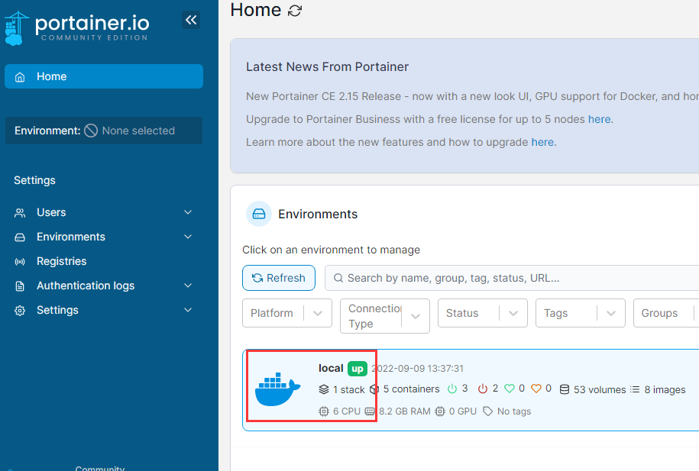The height and width of the screenshot is (471, 699).
Task: Click the Settings gear icon in sidebar
Action: [x=20, y=311]
